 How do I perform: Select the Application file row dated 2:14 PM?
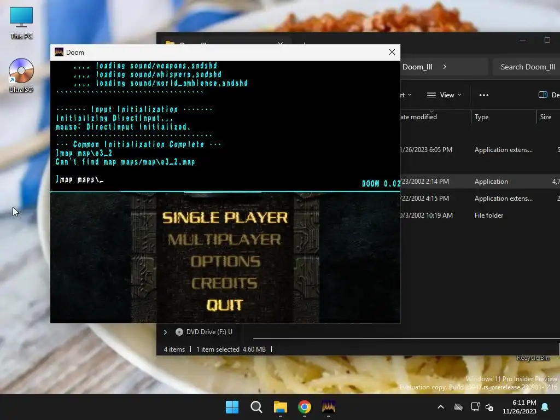[480, 182]
